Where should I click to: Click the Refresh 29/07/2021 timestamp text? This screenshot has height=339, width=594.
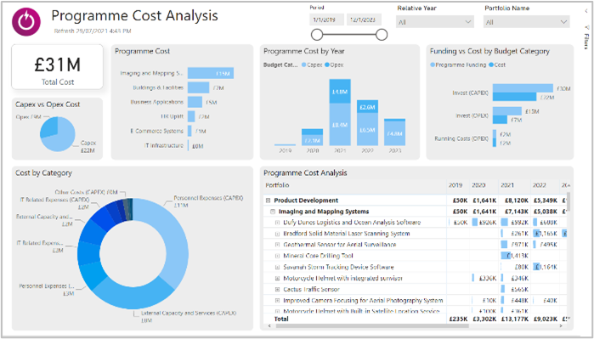93,31
